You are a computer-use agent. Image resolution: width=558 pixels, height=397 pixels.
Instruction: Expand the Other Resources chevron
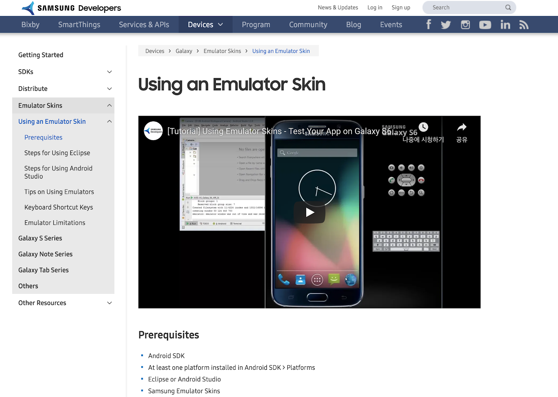[x=110, y=303]
